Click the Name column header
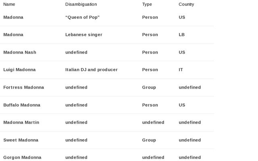This screenshot has width=258, height=161. 9,4
